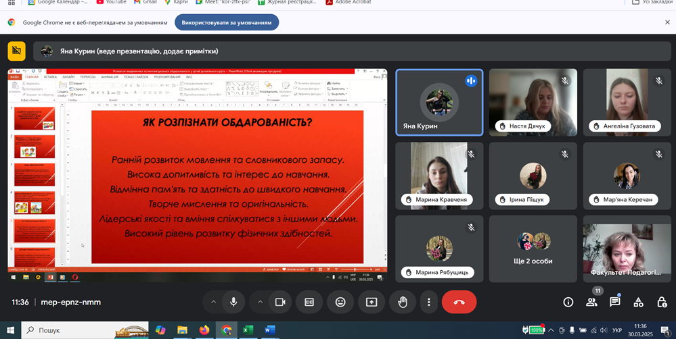Viewport: 676px width, 339px height.
Task: Switch to Word in the taskbar
Action: click(x=270, y=330)
